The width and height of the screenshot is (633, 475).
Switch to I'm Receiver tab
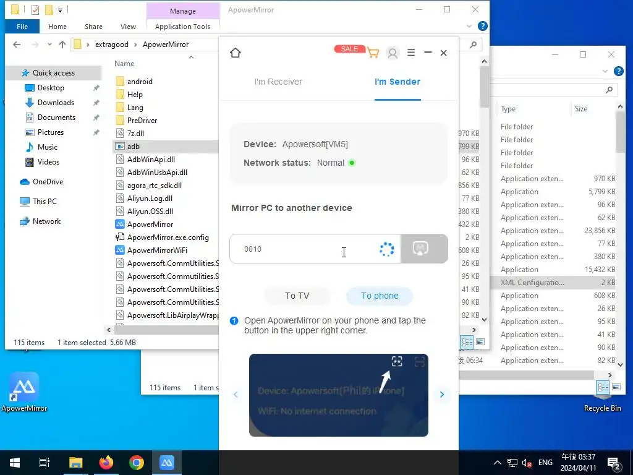[x=278, y=82]
